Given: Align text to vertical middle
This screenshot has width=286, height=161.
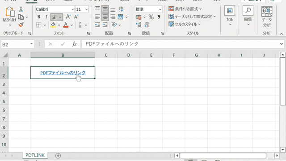Looking at the screenshot, I should point(105,9).
